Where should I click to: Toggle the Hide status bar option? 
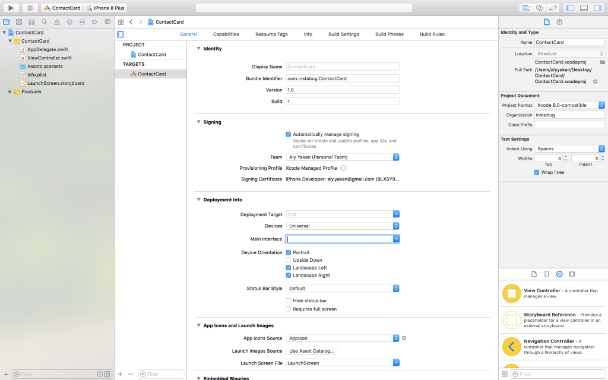(289, 300)
